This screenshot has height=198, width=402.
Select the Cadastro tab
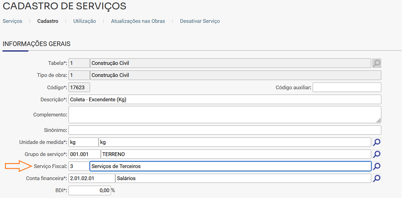coord(48,21)
